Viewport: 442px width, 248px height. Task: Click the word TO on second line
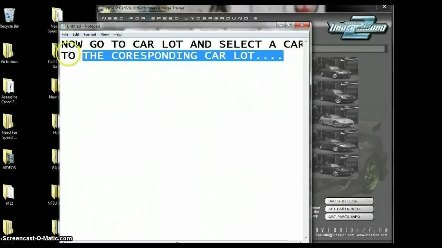68,55
